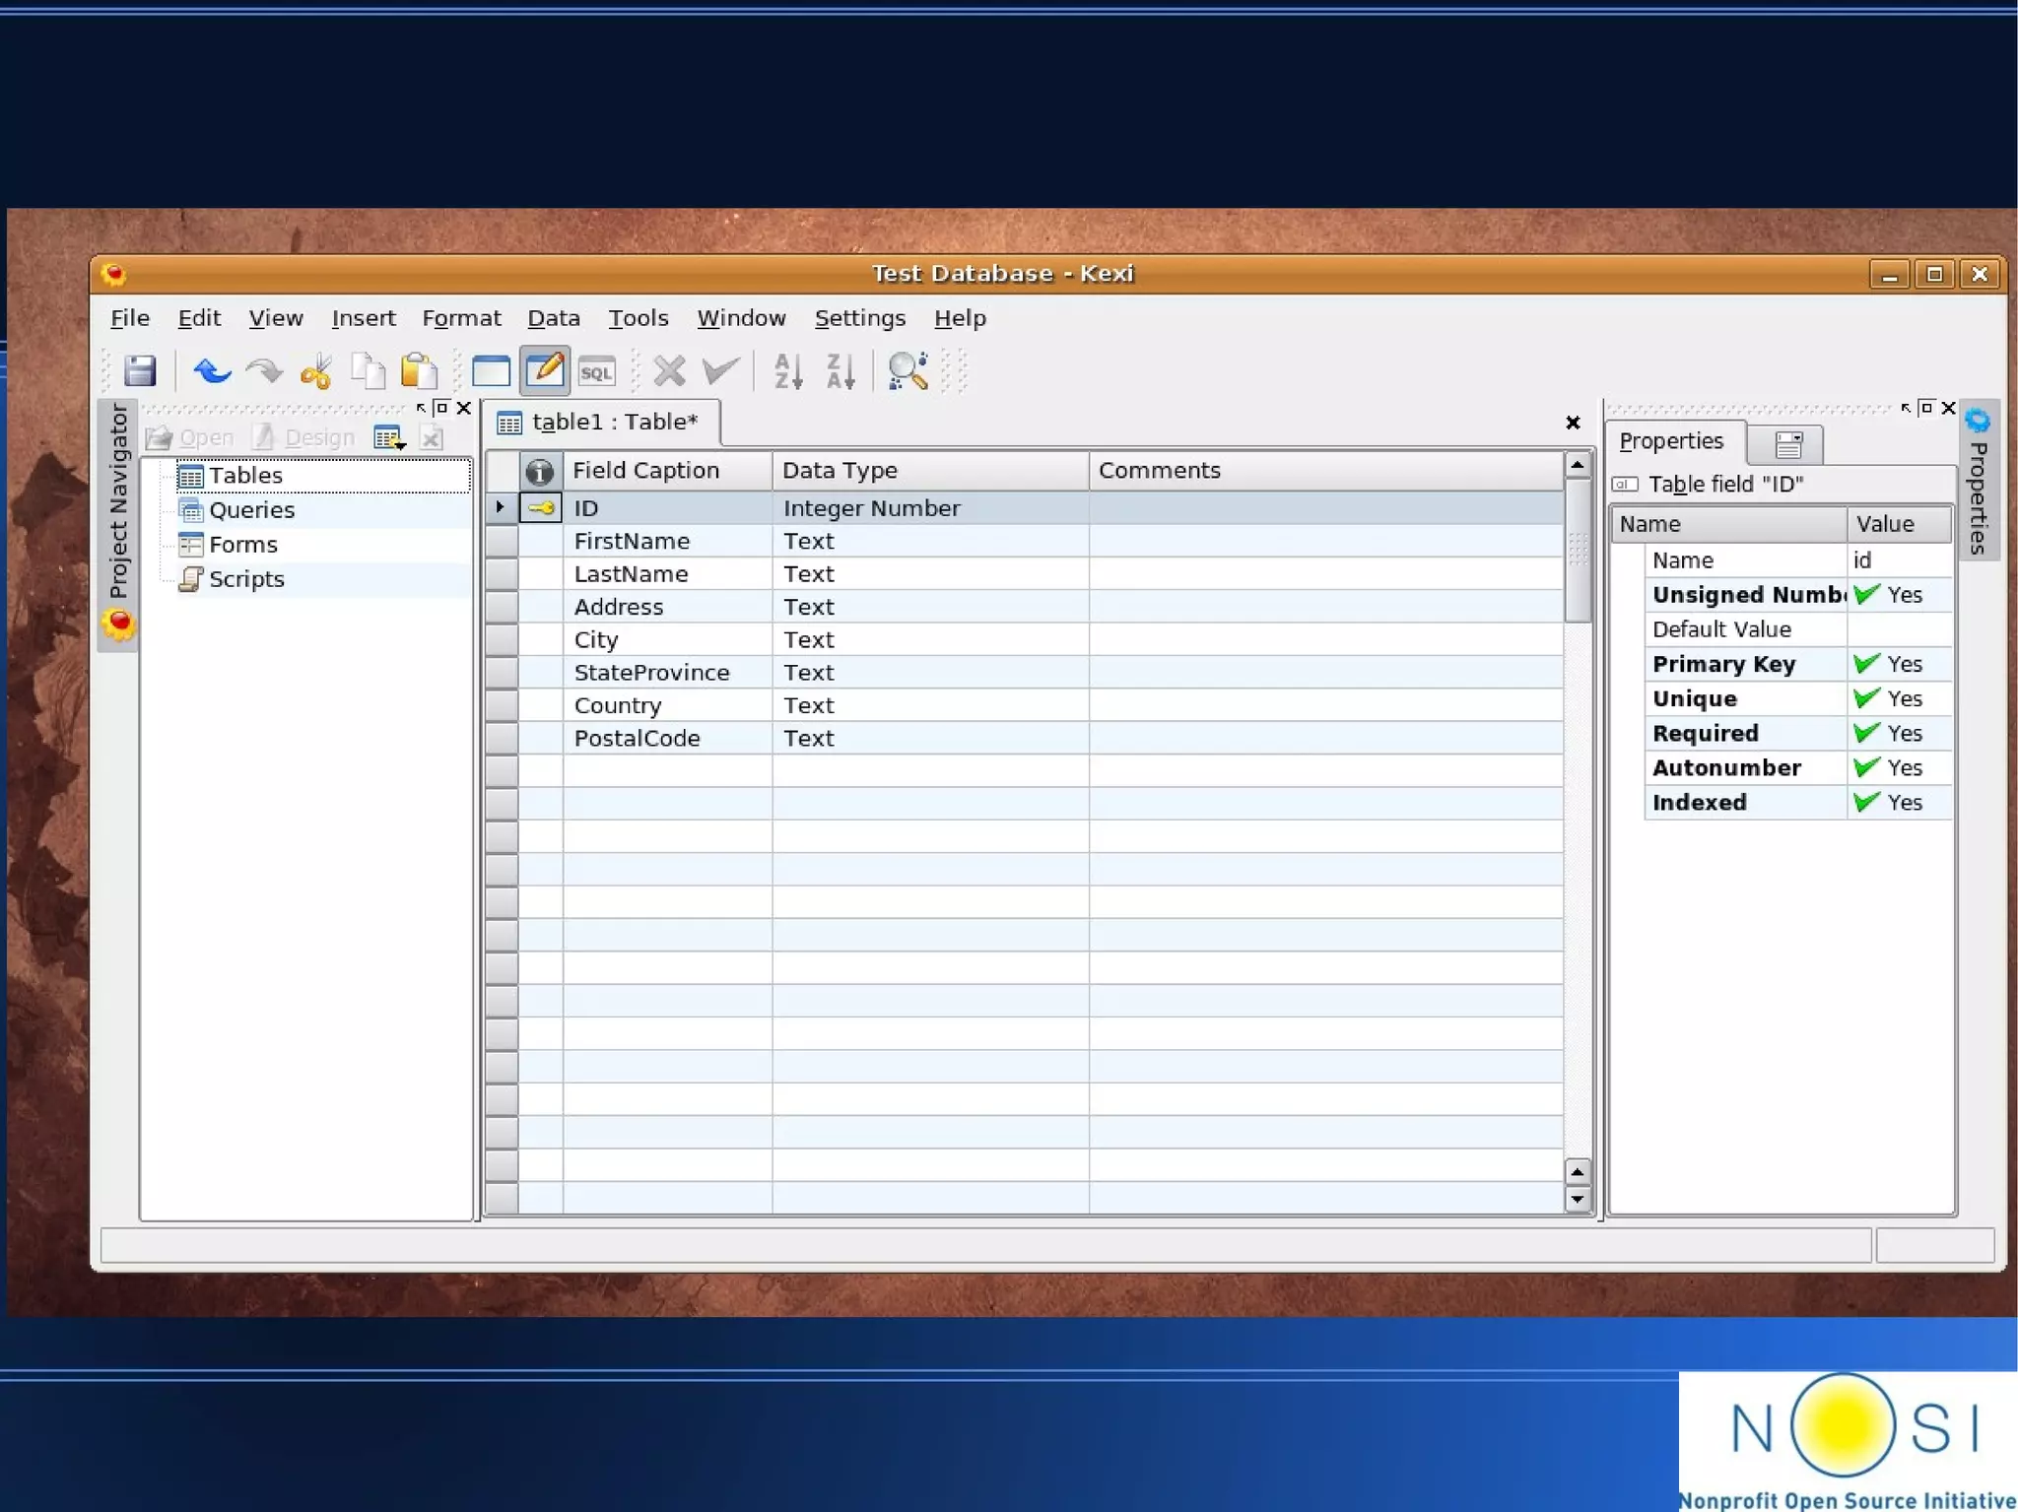Select the table1 : Table tab

click(x=602, y=423)
